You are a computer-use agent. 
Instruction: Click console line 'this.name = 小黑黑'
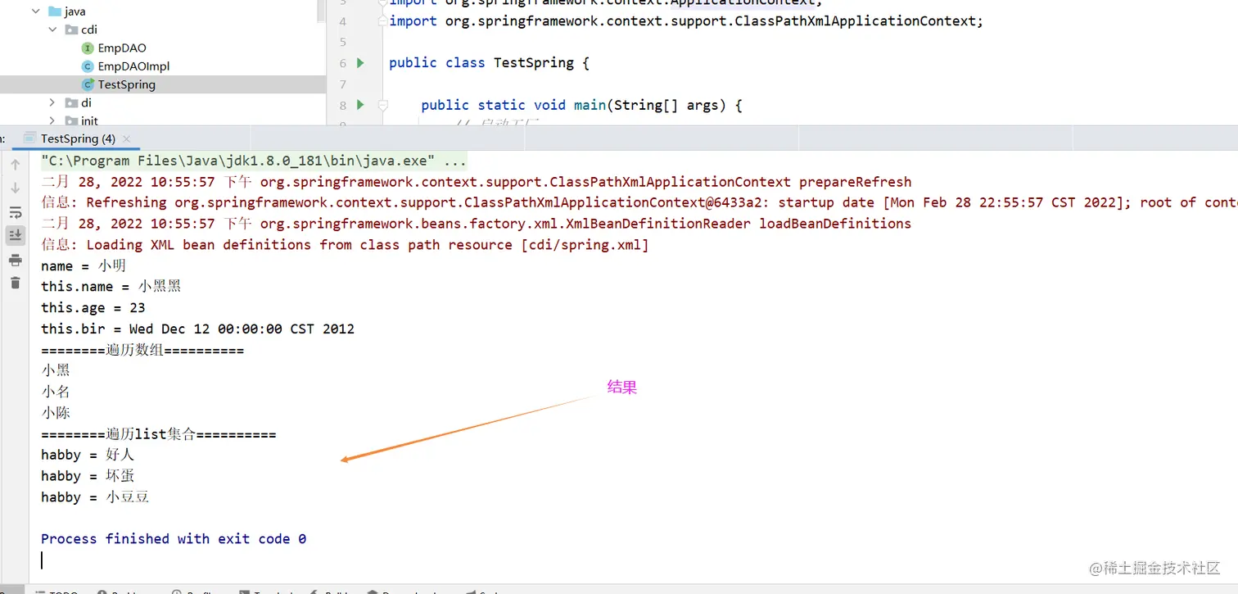click(111, 287)
